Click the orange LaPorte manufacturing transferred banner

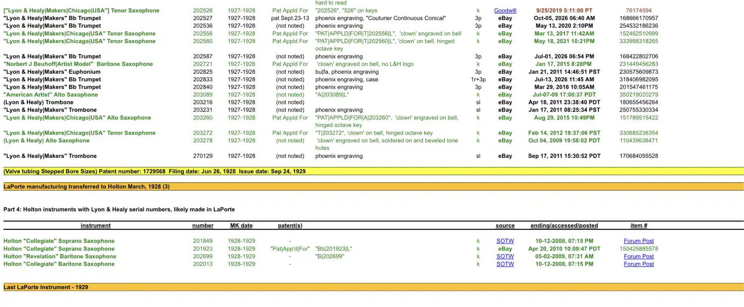pyautogui.click(x=373, y=187)
